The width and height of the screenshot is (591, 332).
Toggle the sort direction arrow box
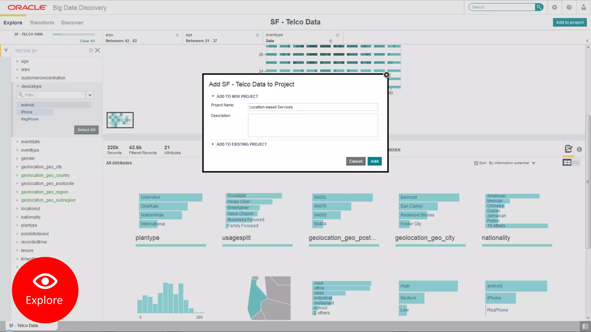476,163
